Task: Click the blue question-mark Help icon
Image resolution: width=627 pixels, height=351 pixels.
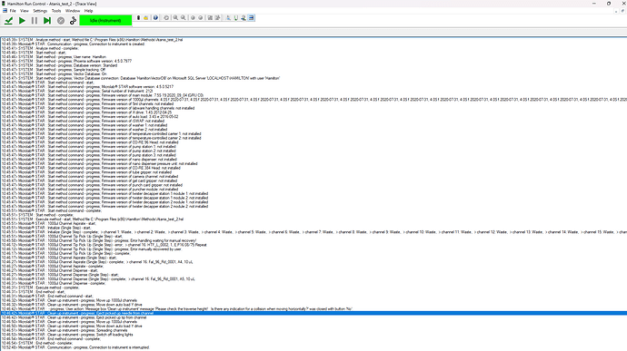Action: (x=155, y=17)
